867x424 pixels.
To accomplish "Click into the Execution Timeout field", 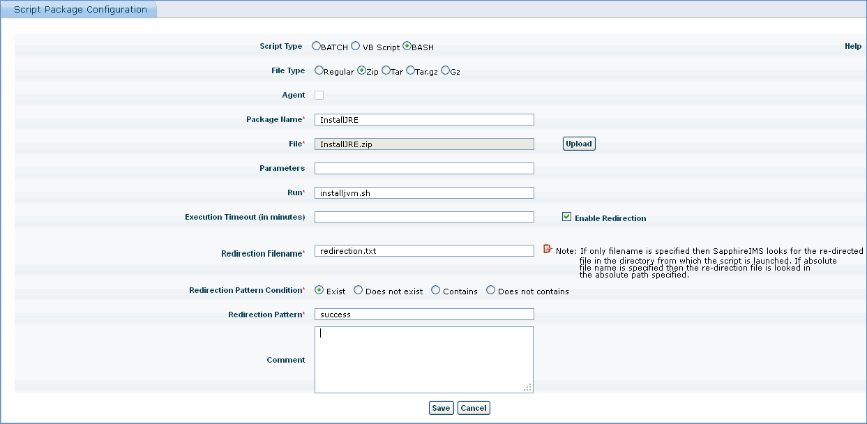I will coord(424,217).
